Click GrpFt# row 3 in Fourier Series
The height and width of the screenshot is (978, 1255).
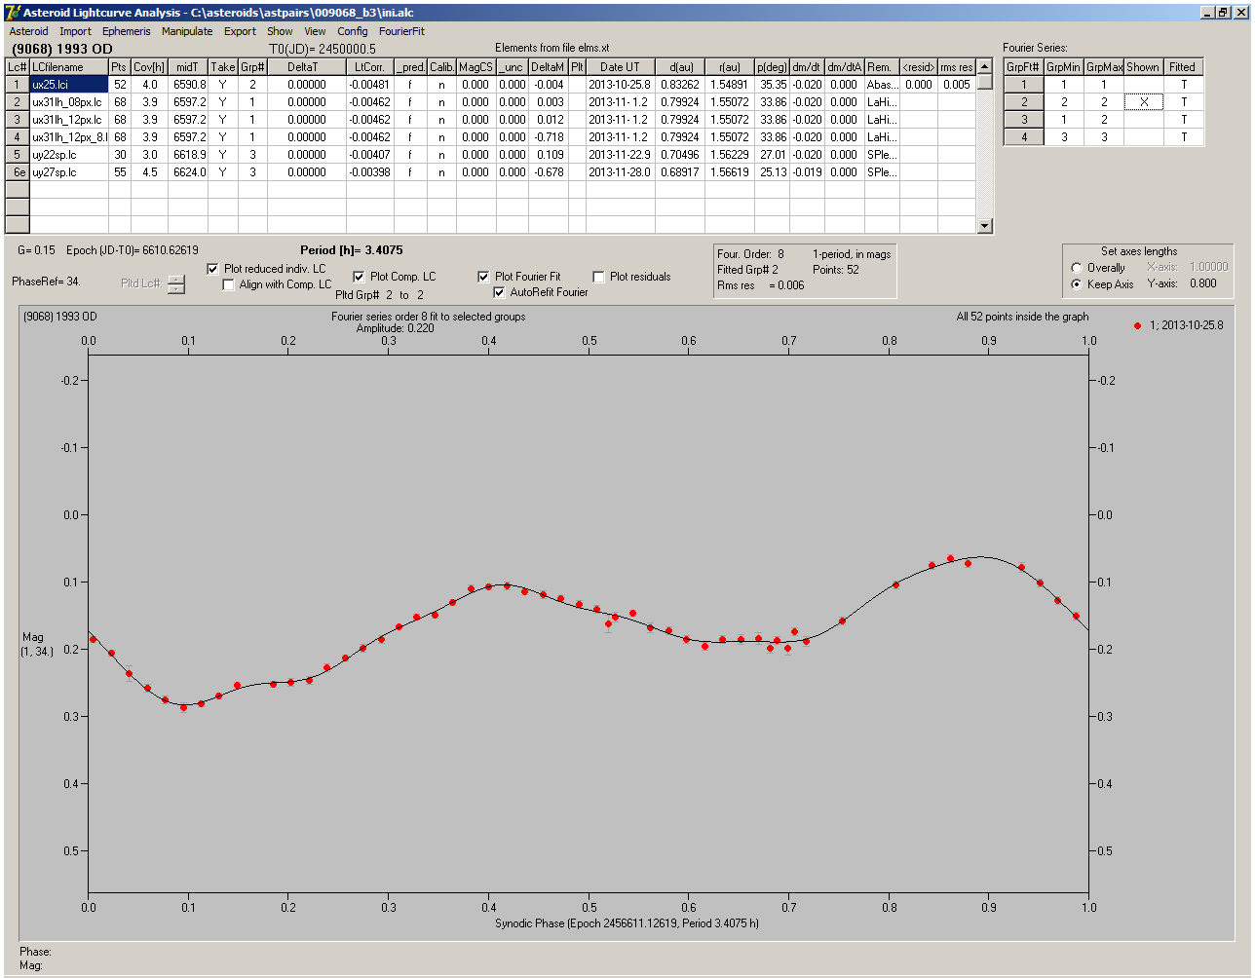point(1024,120)
